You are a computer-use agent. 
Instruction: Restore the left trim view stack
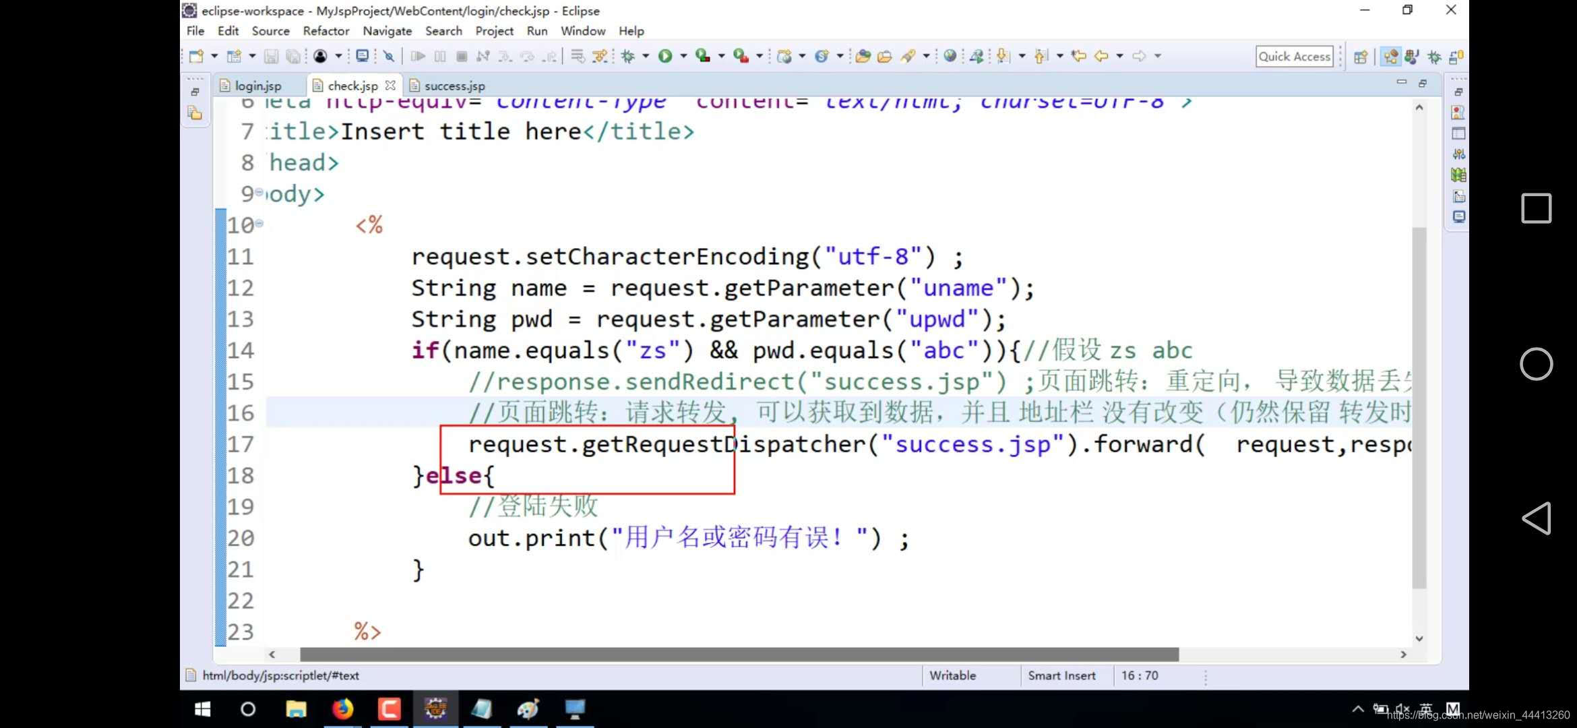point(195,92)
